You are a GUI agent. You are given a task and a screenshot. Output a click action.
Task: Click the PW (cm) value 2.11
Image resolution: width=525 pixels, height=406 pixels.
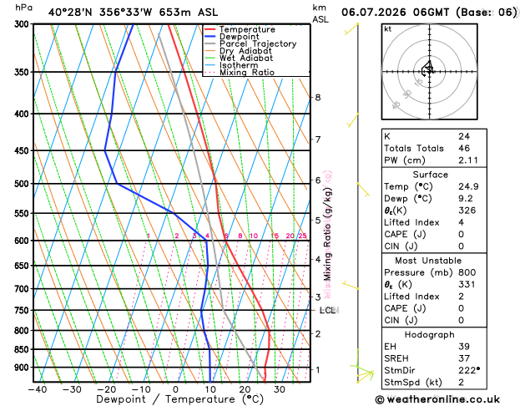click(468, 160)
